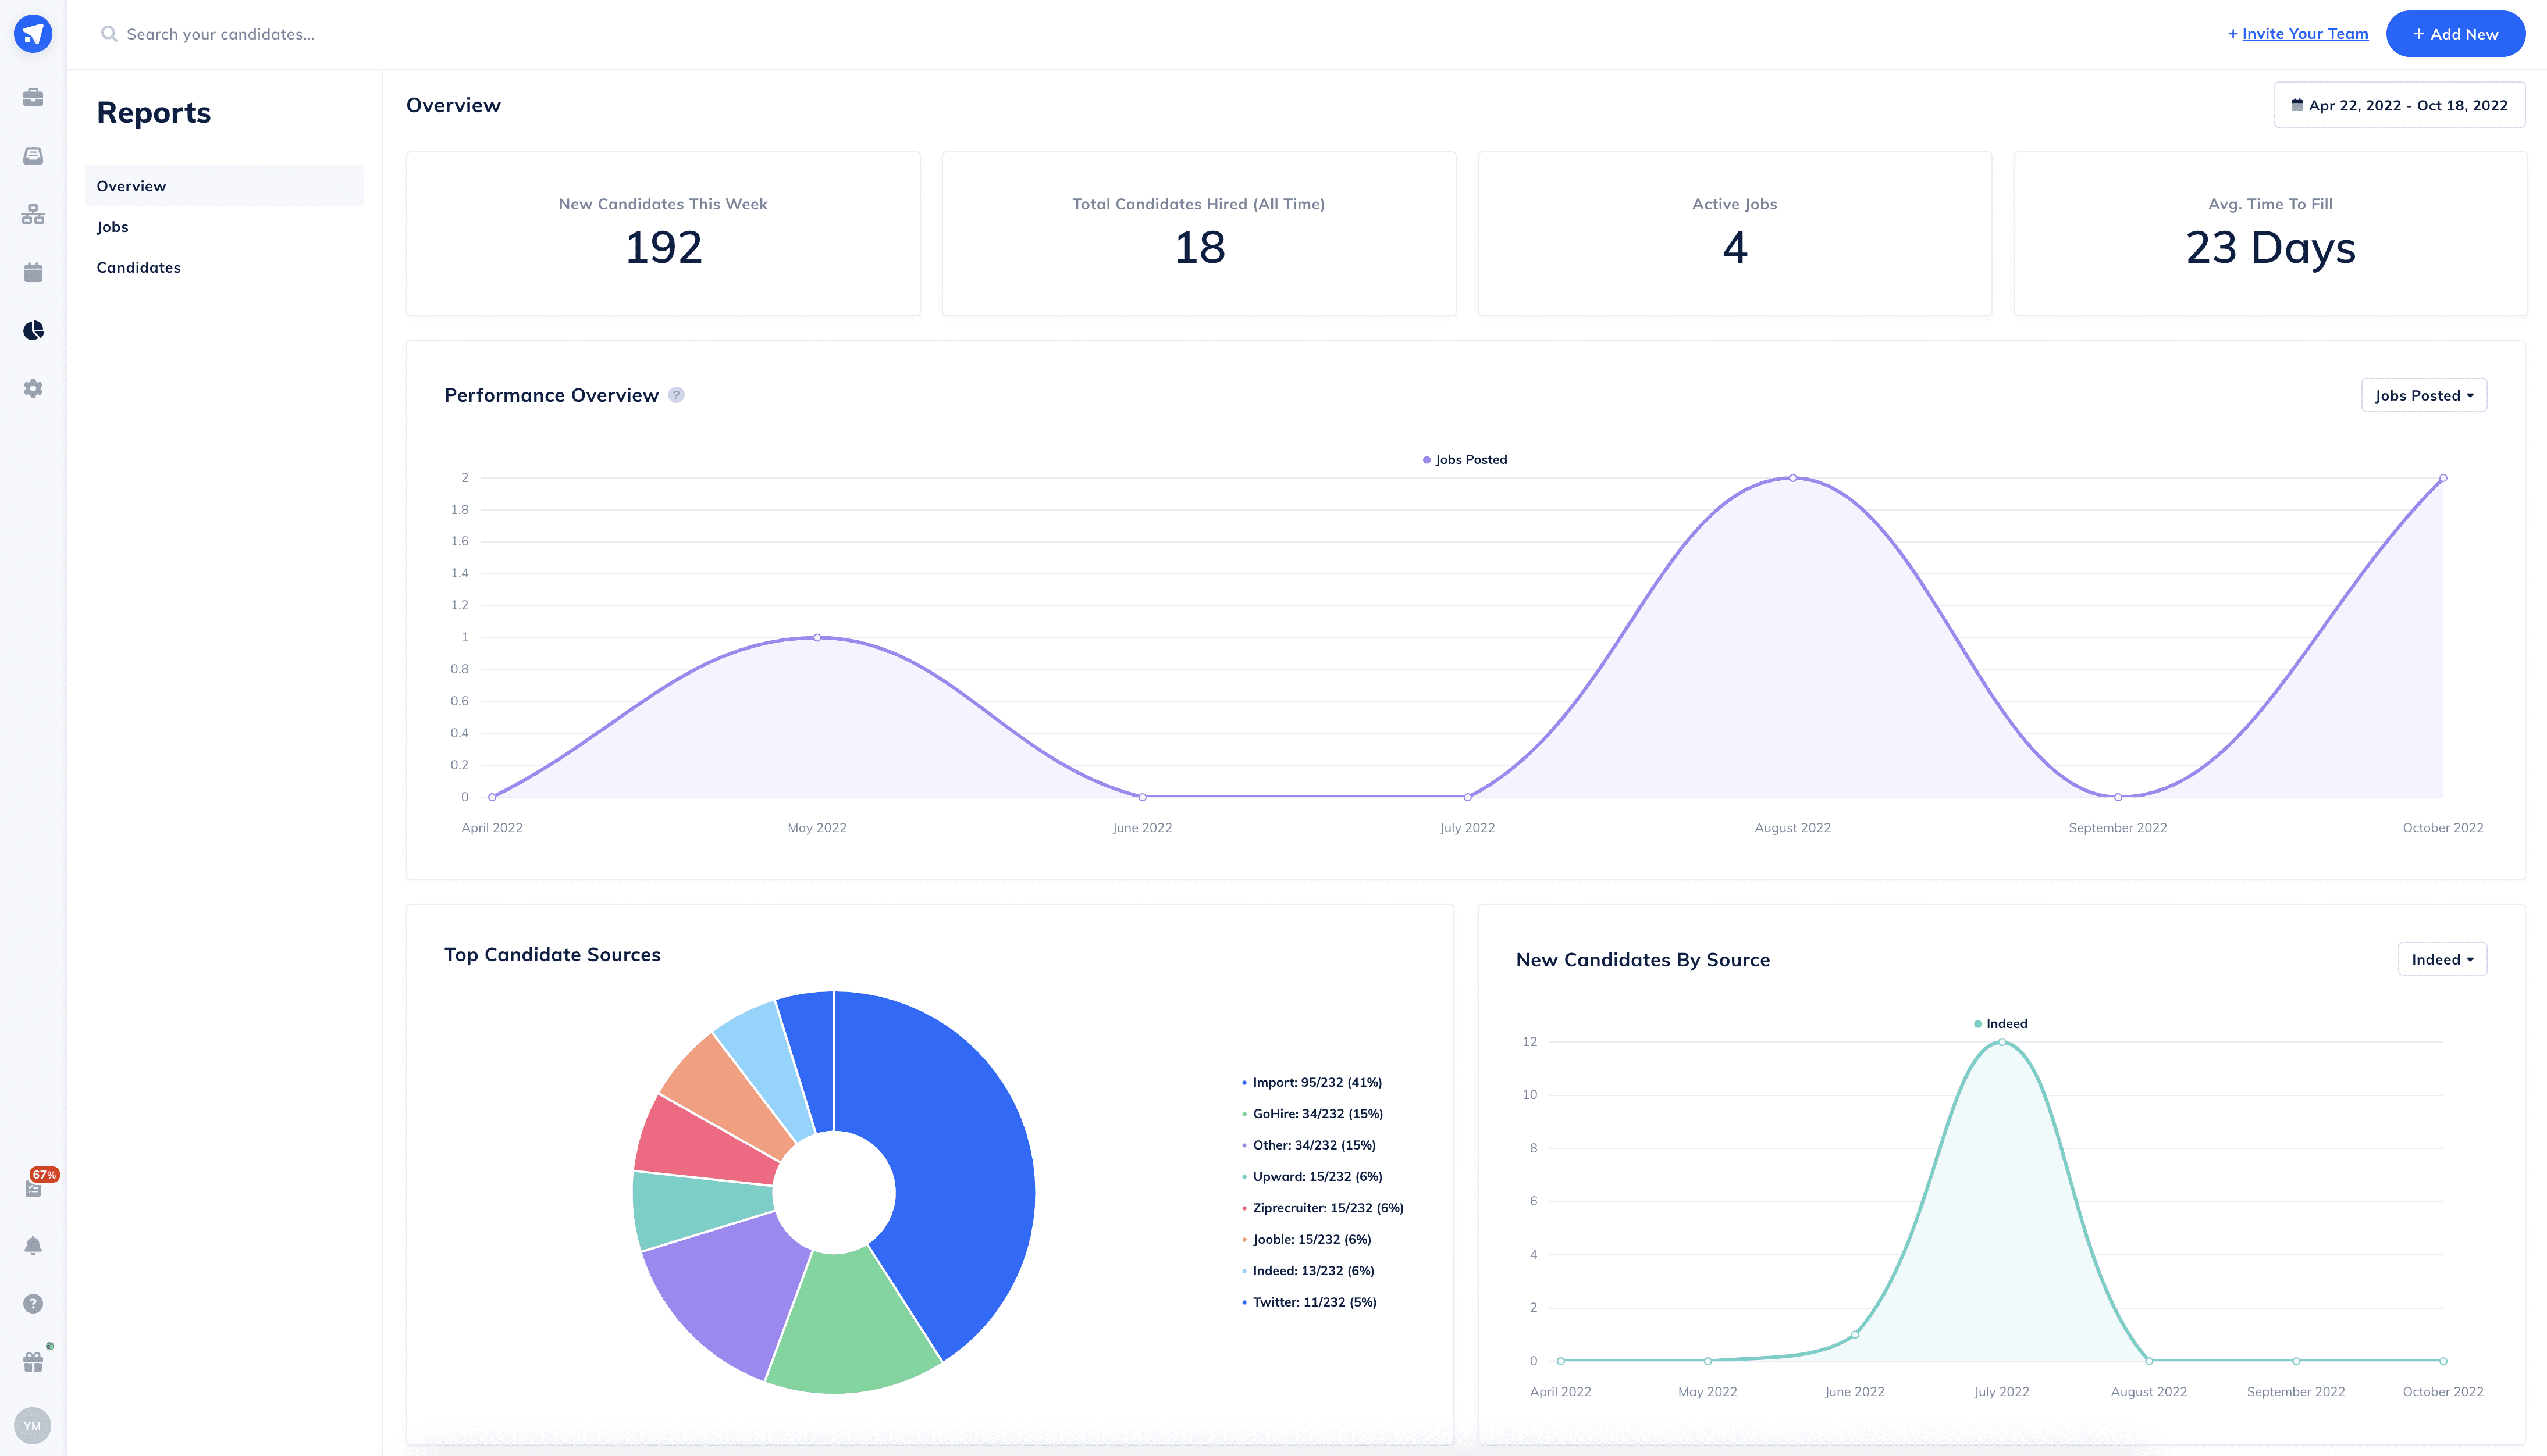The width and height of the screenshot is (2547, 1456).
Task: Open the Jobs briefcase icon in sidebar
Action: click(32, 98)
